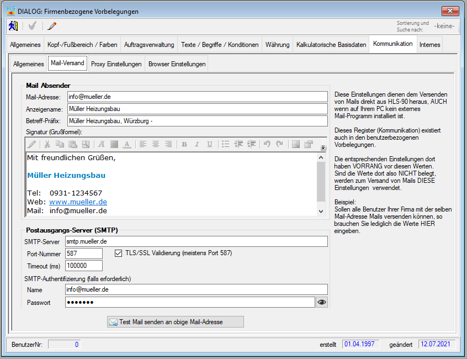Toggle TLS/SSL Validierung checkbox
This screenshot has width=467, height=359.
pos(118,254)
